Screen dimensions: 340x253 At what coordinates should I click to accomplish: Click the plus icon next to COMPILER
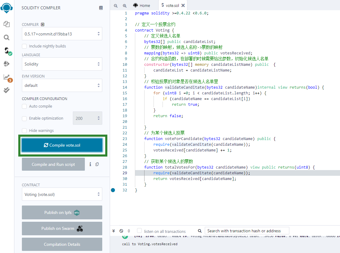[x=43, y=24]
